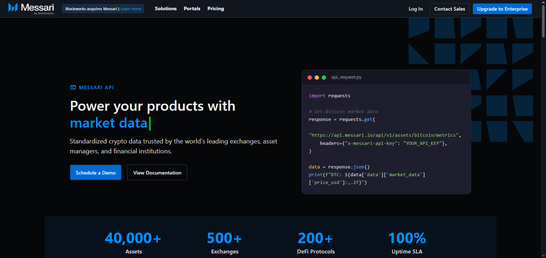
Task: Click the 100% Uptime SLA statistic
Action: pos(407,243)
